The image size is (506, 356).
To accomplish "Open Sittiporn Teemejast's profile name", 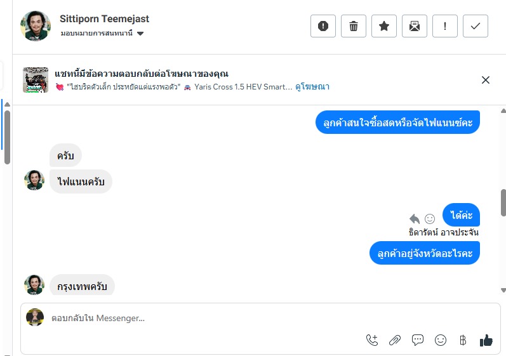I will [104, 19].
